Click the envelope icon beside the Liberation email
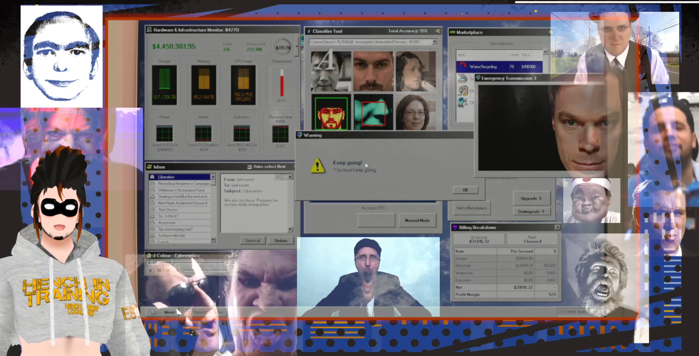The height and width of the screenshot is (356, 699). click(x=153, y=177)
